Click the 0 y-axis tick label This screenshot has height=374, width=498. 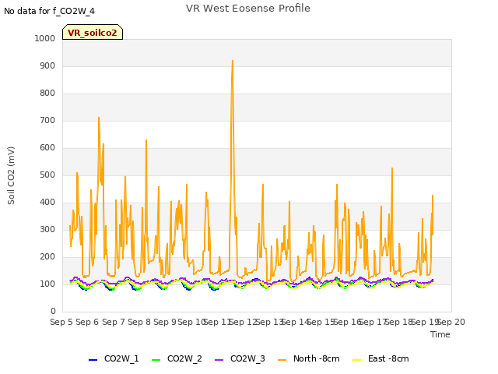(x=53, y=311)
